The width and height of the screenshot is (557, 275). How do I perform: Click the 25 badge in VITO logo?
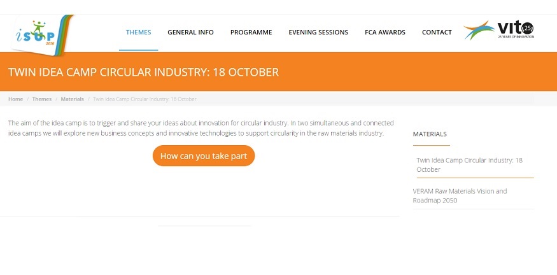(527, 28)
